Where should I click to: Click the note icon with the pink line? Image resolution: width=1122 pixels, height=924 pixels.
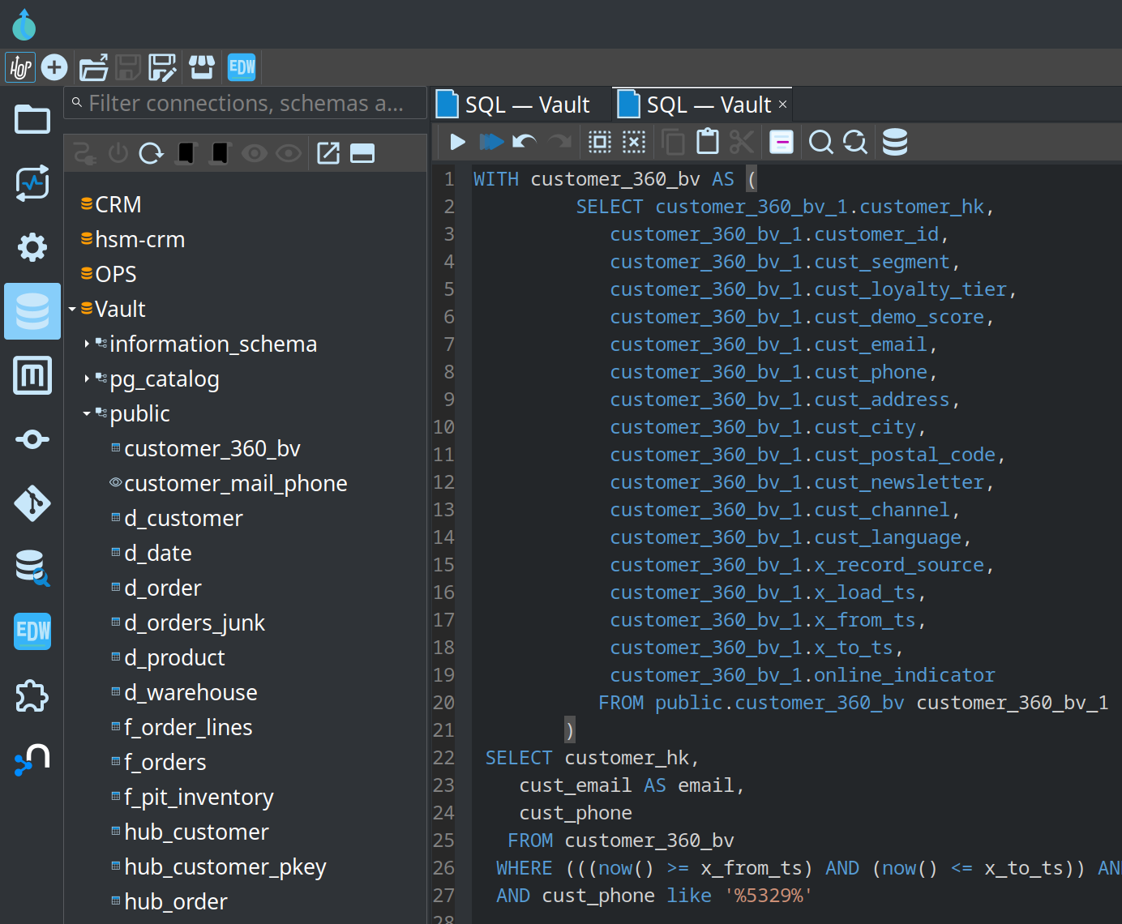(x=782, y=143)
